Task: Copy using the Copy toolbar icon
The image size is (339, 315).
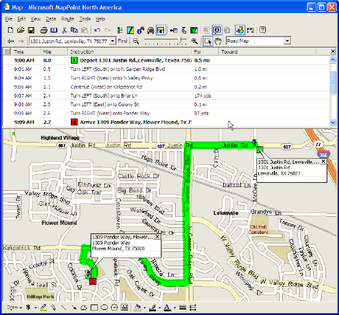Action: tap(74, 30)
